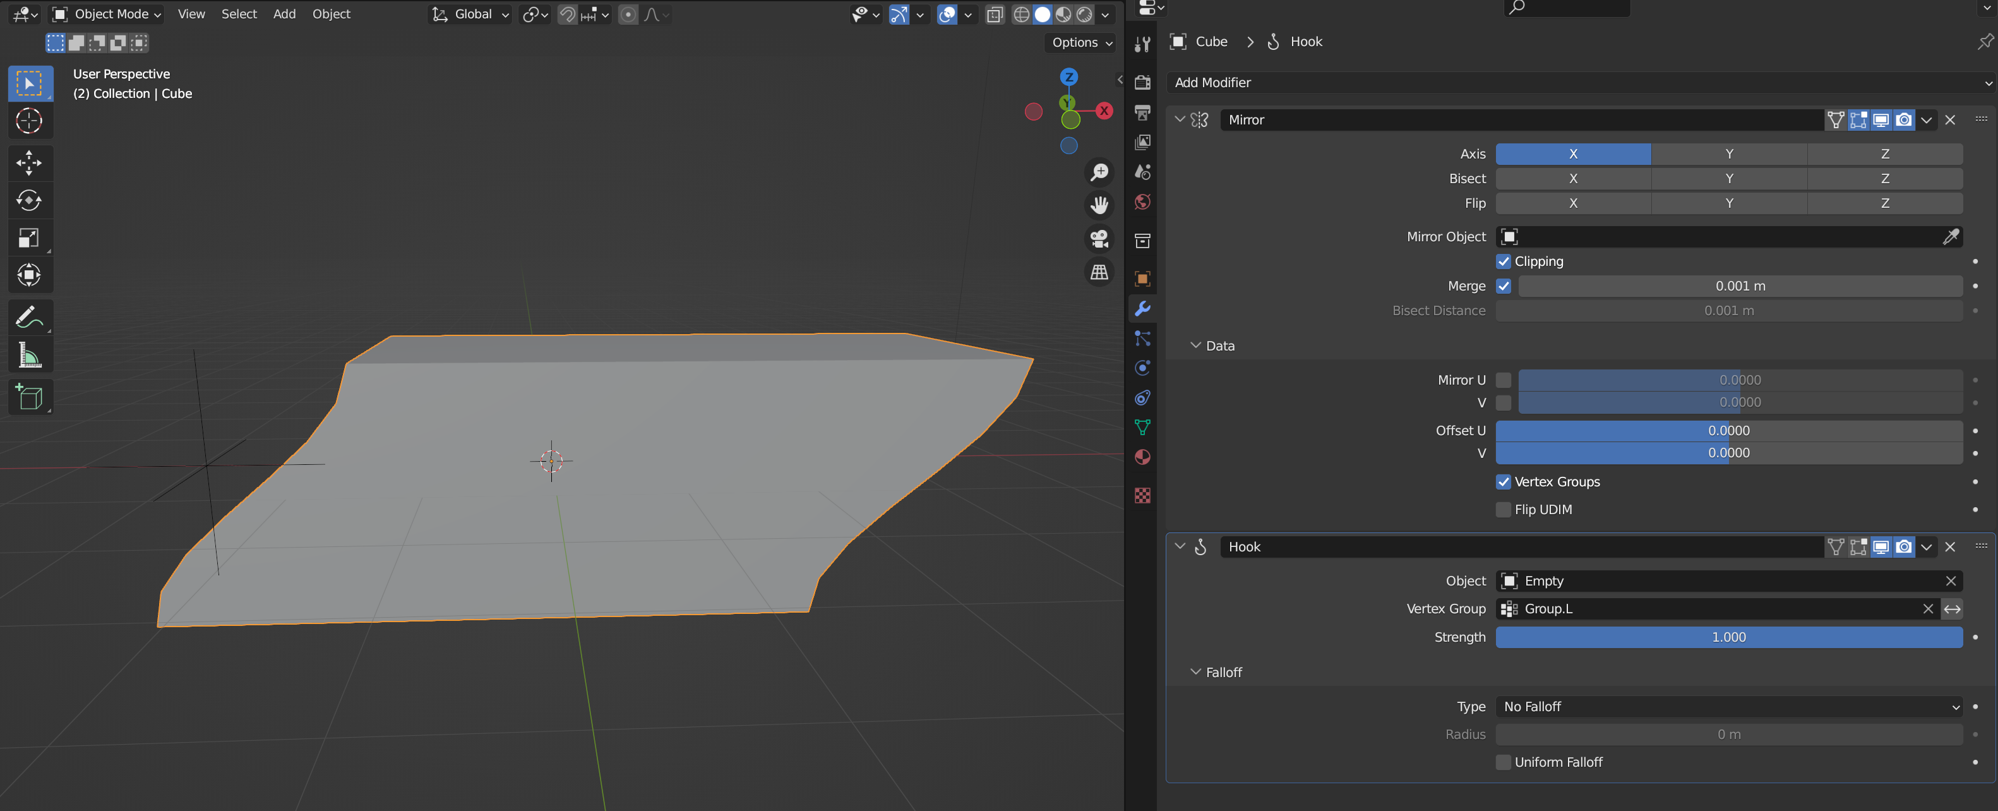Open the Object Mode dropdown
The width and height of the screenshot is (1998, 811).
coord(106,14)
